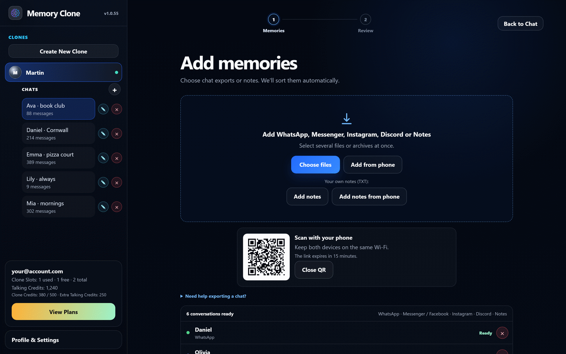Viewport: 566px width, 354px height.
Task: Click the your@account.com account email
Action: pyautogui.click(x=37, y=271)
